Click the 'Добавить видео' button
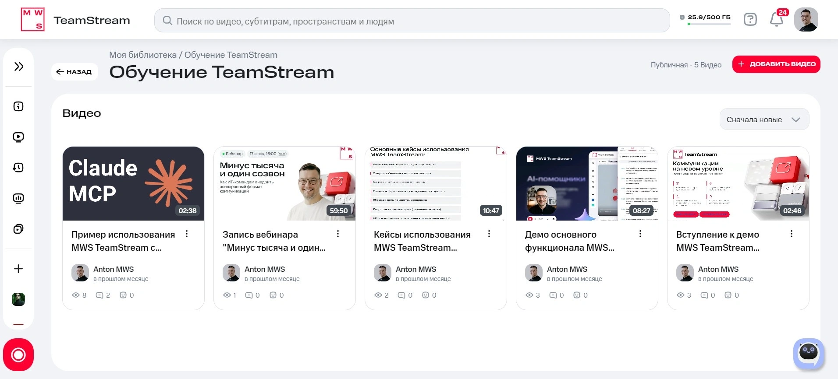 click(x=776, y=64)
